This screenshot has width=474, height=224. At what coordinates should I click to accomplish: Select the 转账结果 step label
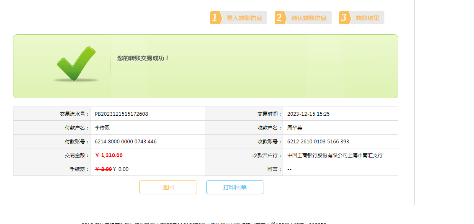[x=367, y=18]
